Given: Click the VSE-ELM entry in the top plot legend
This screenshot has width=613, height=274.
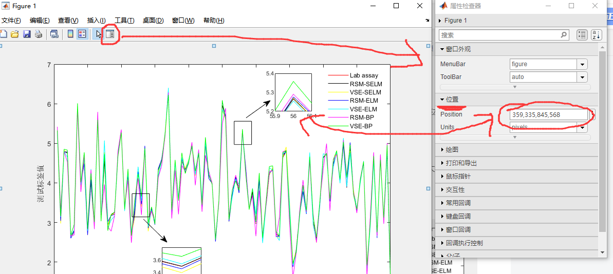Looking at the screenshot, I should pos(352,109).
